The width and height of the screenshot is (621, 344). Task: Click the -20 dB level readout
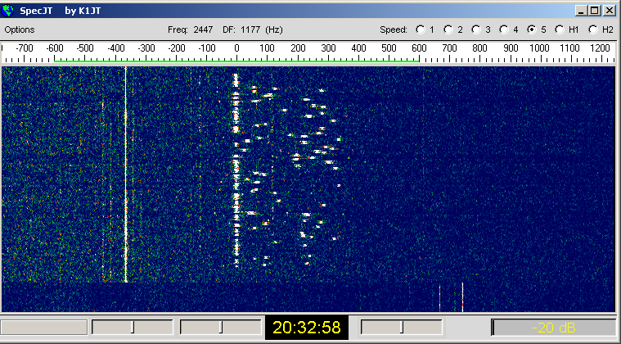point(554,328)
